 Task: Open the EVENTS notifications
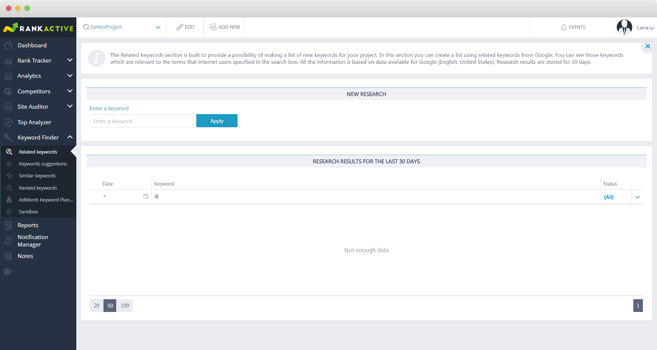point(573,27)
